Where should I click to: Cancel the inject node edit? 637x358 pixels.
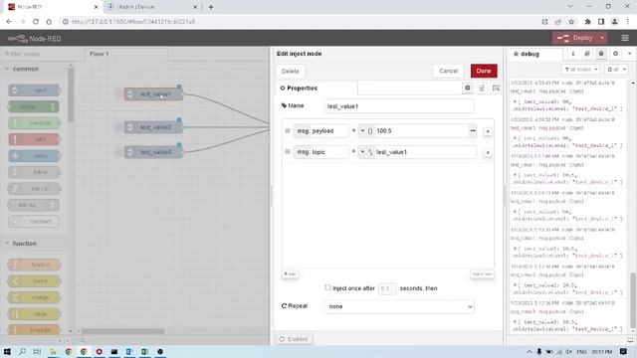click(448, 71)
